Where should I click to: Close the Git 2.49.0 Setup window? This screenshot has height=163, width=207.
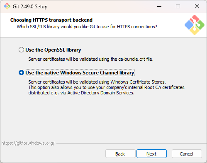tap(197, 6)
